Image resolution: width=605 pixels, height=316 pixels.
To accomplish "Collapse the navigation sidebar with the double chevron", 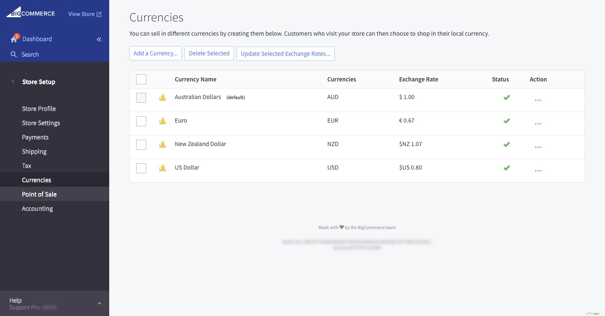I will tap(99, 39).
